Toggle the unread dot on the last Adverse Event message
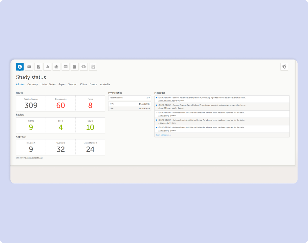This screenshot has height=243, width=308. pos(157,127)
